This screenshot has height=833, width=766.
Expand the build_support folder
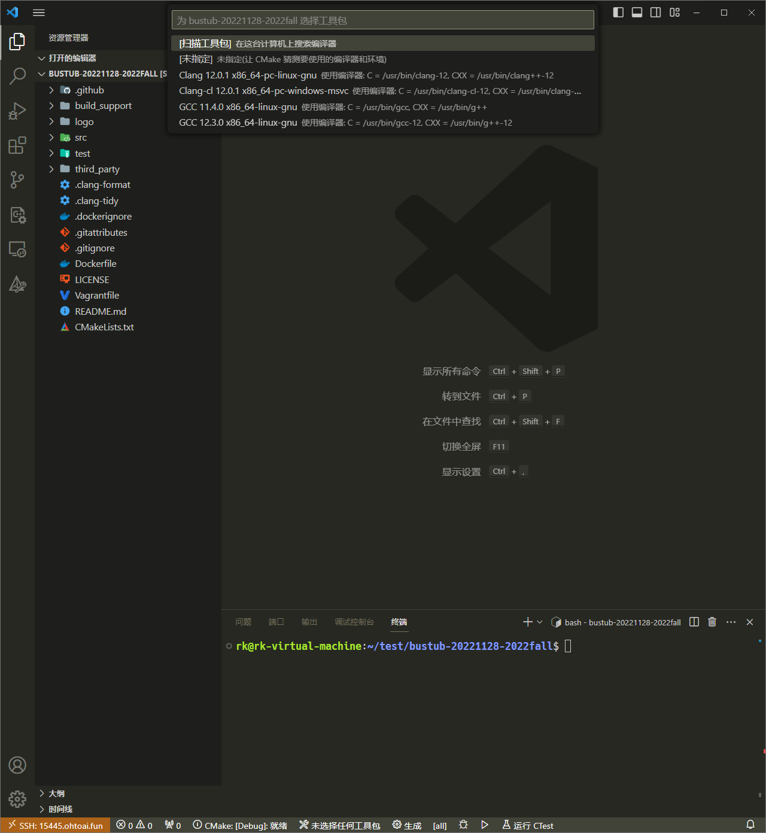103,106
